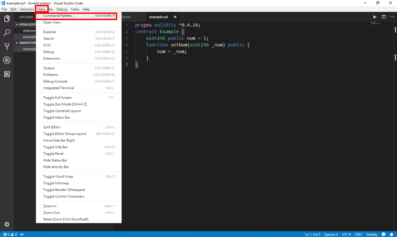Toggle Editor Group Layout from View menu
The width and height of the screenshot is (397, 237).
79,134
